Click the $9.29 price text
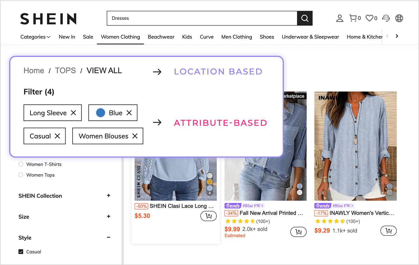Image resolution: width=419 pixels, height=265 pixels. click(x=322, y=231)
